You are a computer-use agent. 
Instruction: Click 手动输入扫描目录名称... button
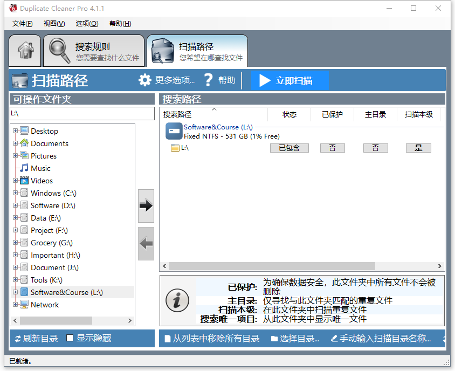pyautogui.click(x=381, y=338)
